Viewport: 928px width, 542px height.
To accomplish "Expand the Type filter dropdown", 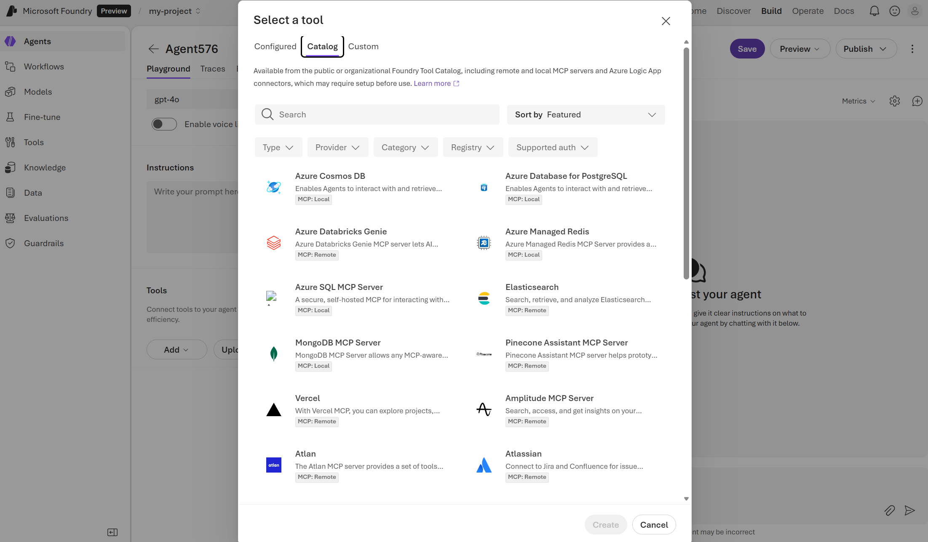I will (278, 147).
